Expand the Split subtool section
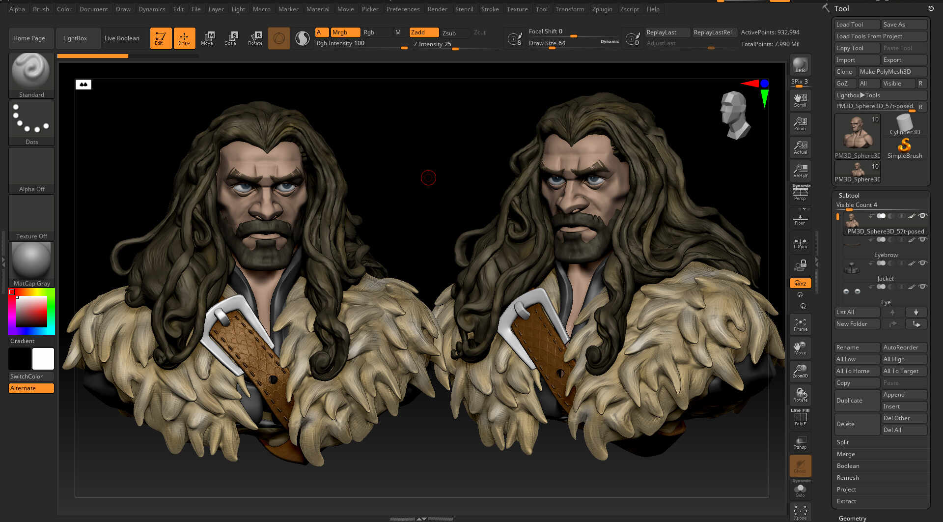 click(843, 442)
